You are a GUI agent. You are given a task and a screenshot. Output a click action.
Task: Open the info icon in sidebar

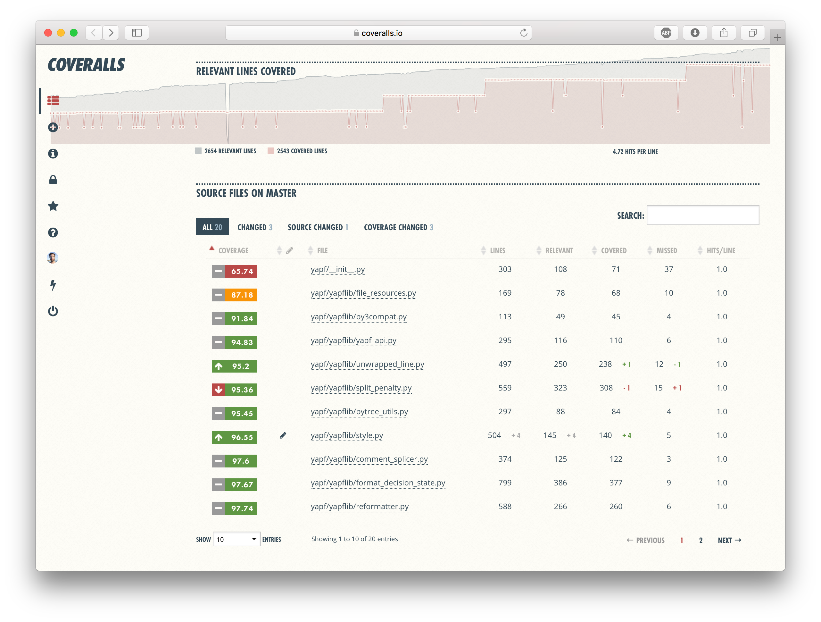pos(53,153)
